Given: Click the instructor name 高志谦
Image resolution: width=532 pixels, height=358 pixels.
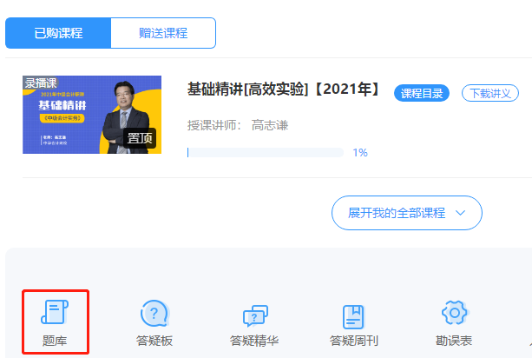Looking at the screenshot, I should click(270, 125).
